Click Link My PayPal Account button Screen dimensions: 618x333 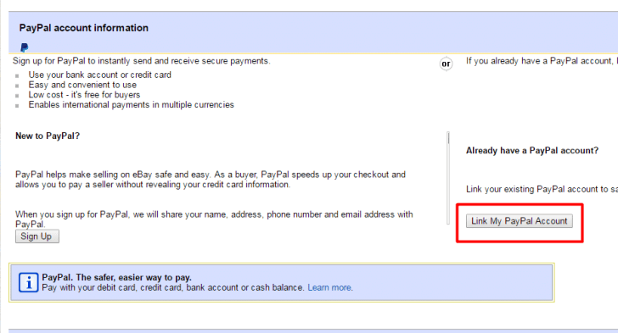519,221
